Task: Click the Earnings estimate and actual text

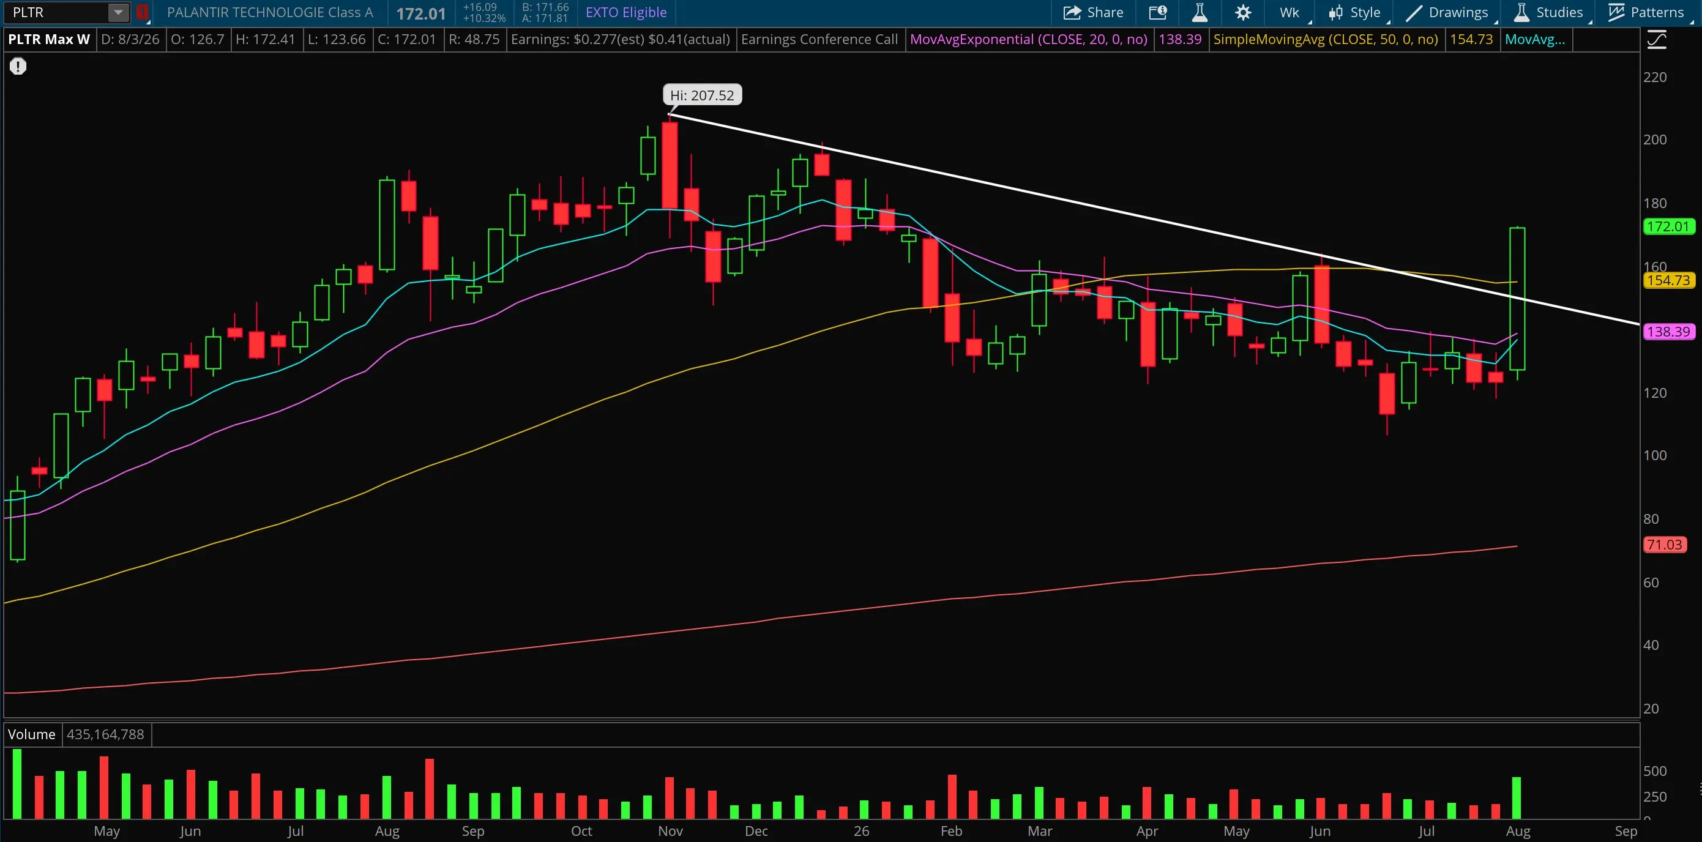Action: [621, 39]
